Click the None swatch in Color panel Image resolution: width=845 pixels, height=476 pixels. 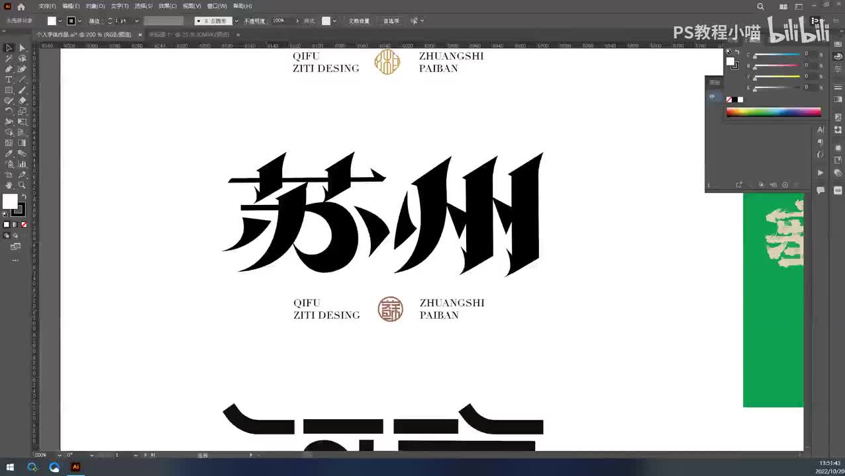pos(729,100)
